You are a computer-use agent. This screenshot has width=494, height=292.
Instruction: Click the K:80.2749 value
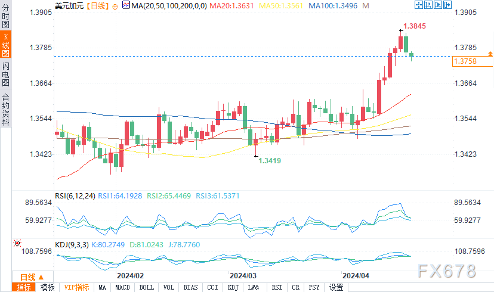[108, 245]
